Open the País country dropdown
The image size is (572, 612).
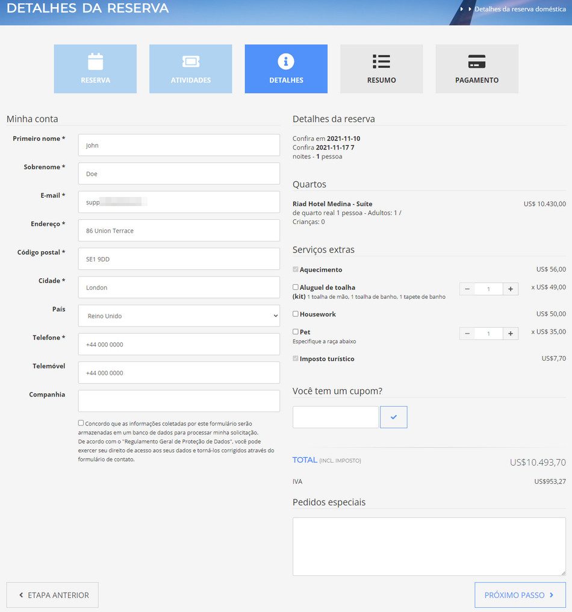[179, 316]
